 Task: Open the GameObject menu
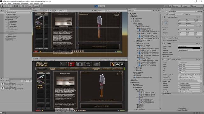click(x=16, y=3)
